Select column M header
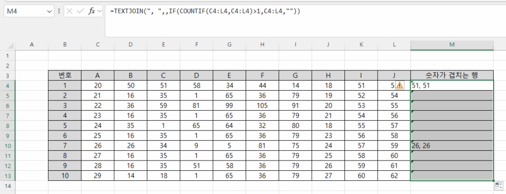This screenshot has height=194, width=506. [x=452, y=45]
